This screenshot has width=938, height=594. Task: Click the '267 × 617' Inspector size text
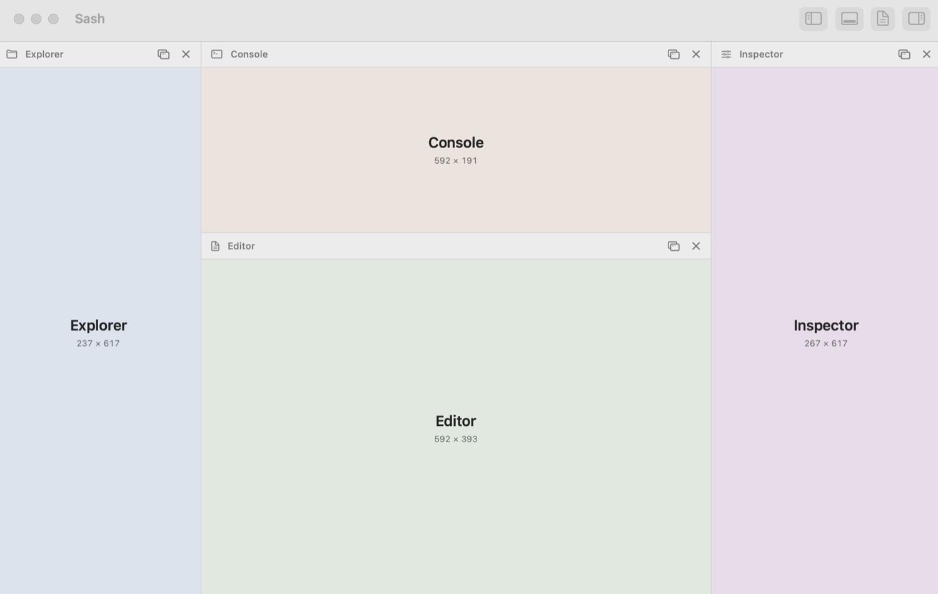(x=826, y=343)
